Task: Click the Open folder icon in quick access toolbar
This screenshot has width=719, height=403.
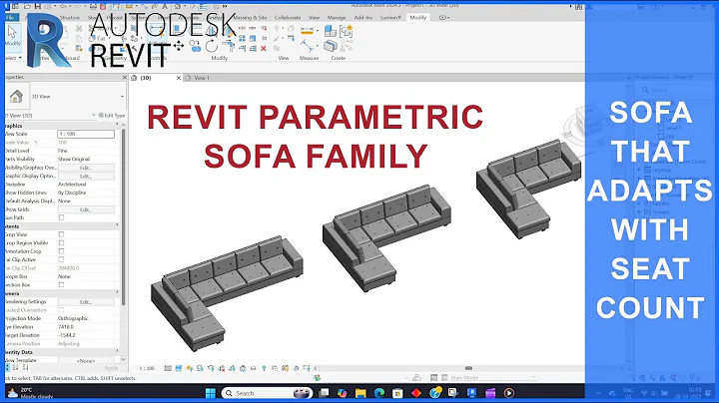Action: click(28, 6)
